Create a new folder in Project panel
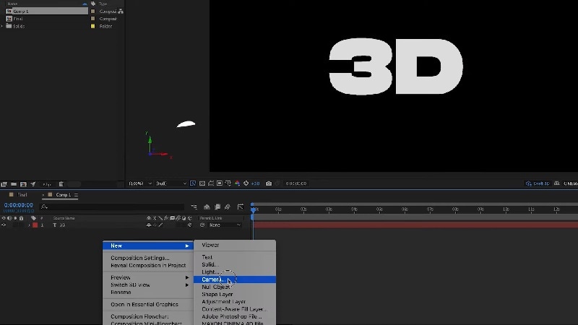The width and height of the screenshot is (578, 325). [14, 184]
